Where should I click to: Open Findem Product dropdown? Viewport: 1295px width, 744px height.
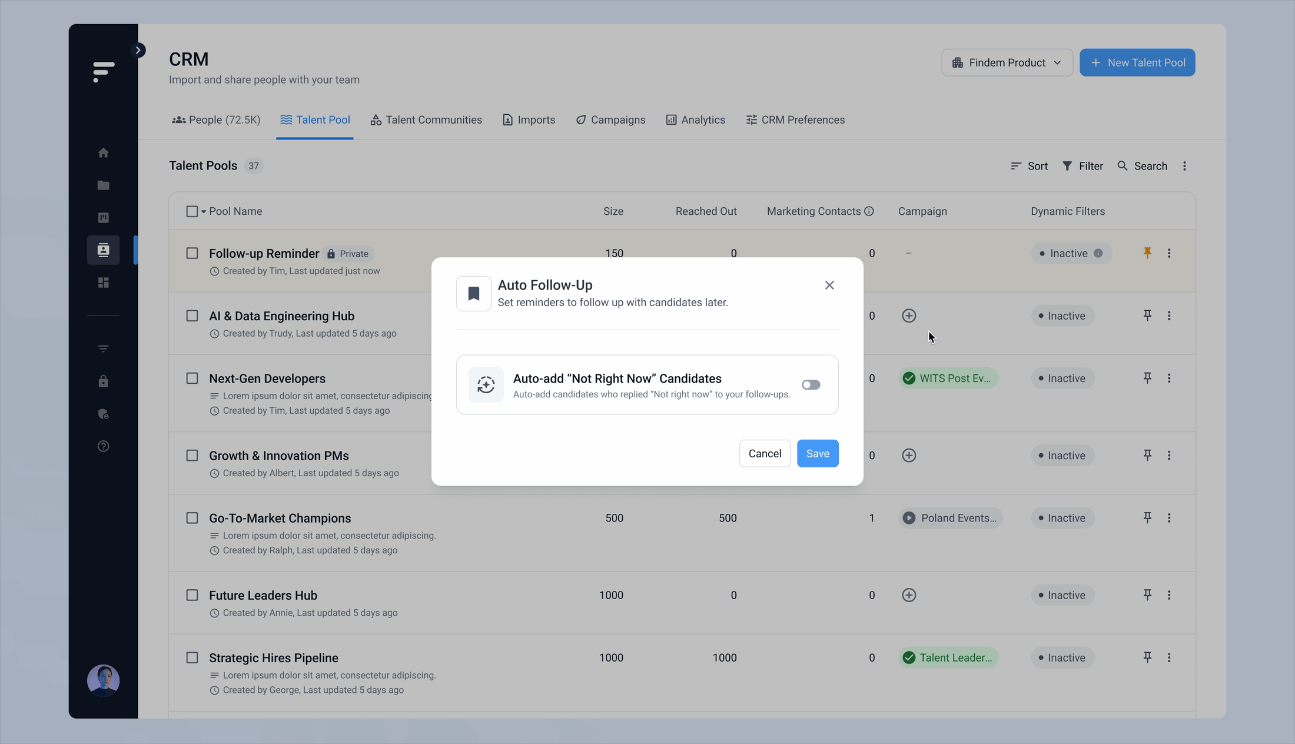click(x=1007, y=62)
